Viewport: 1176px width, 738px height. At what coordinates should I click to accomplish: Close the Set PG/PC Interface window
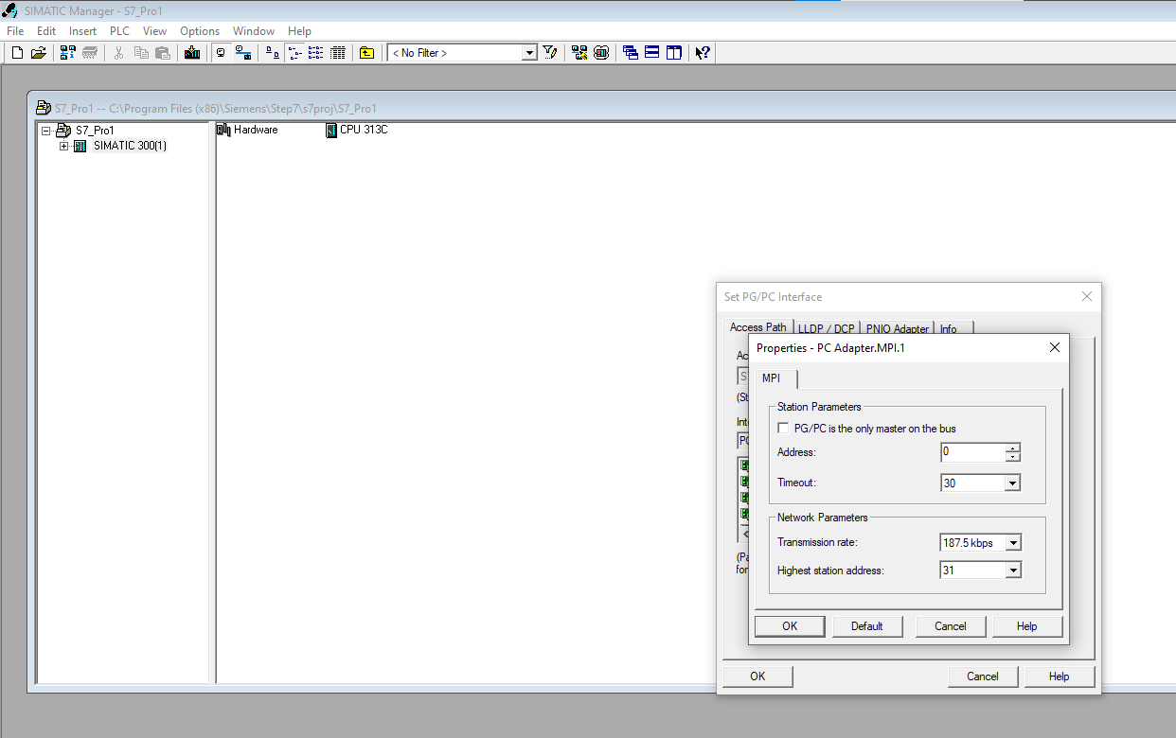pyautogui.click(x=1087, y=296)
